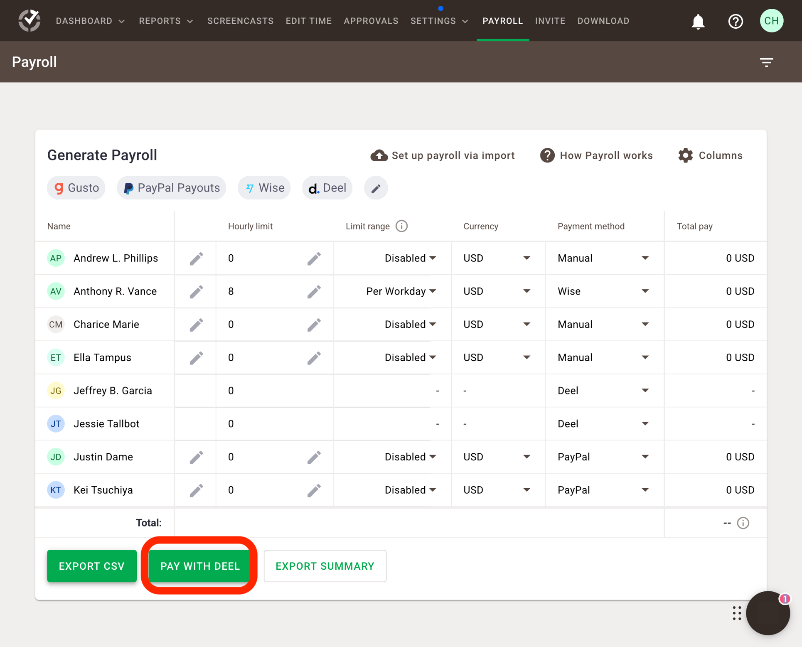Click the help question mark icon

pyautogui.click(x=735, y=21)
